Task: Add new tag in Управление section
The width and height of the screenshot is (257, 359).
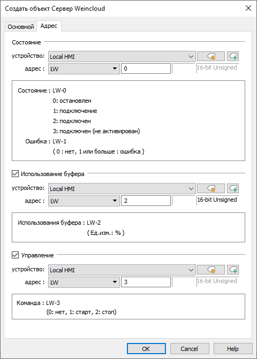Action: (233, 270)
